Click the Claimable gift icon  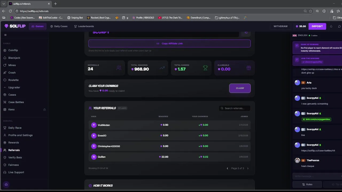(x=248, y=68)
